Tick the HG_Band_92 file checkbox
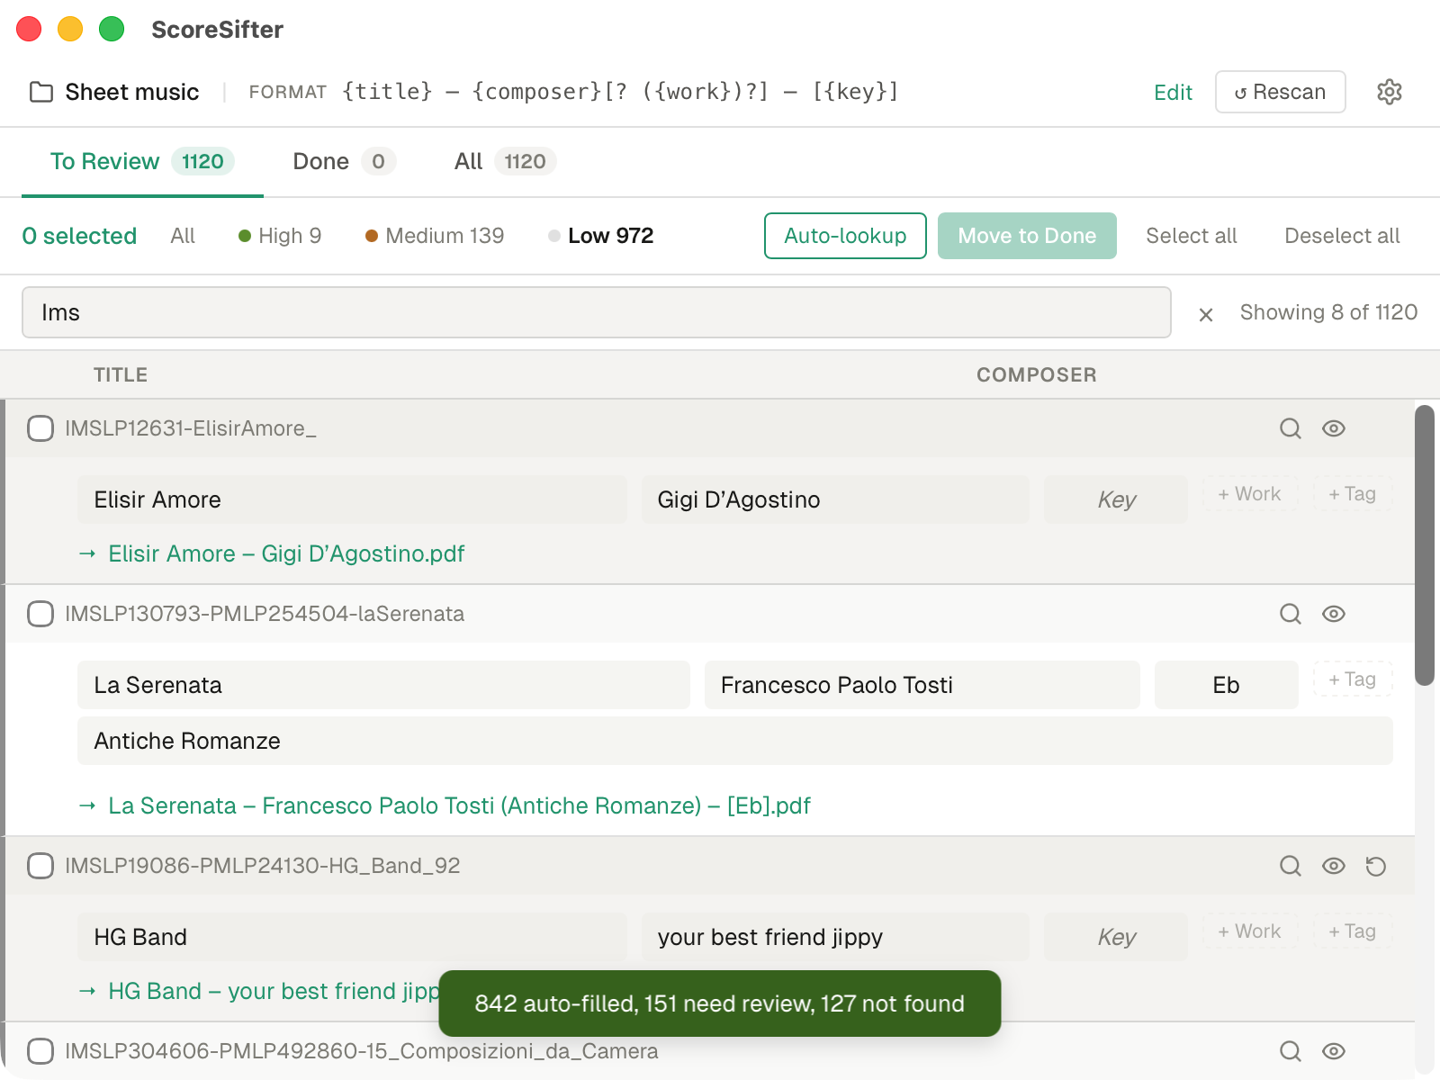The width and height of the screenshot is (1440, 1080). coord(40,866)
